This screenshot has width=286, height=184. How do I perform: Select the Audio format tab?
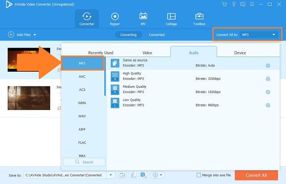click(x=193, y=53)
